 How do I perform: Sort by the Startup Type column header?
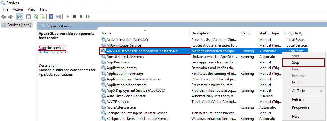coord(269,33)
